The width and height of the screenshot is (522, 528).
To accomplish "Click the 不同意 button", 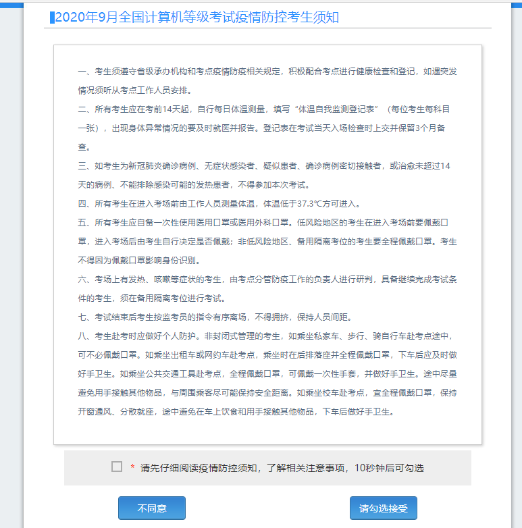I will pyautogui.click(x=151, y=508).
